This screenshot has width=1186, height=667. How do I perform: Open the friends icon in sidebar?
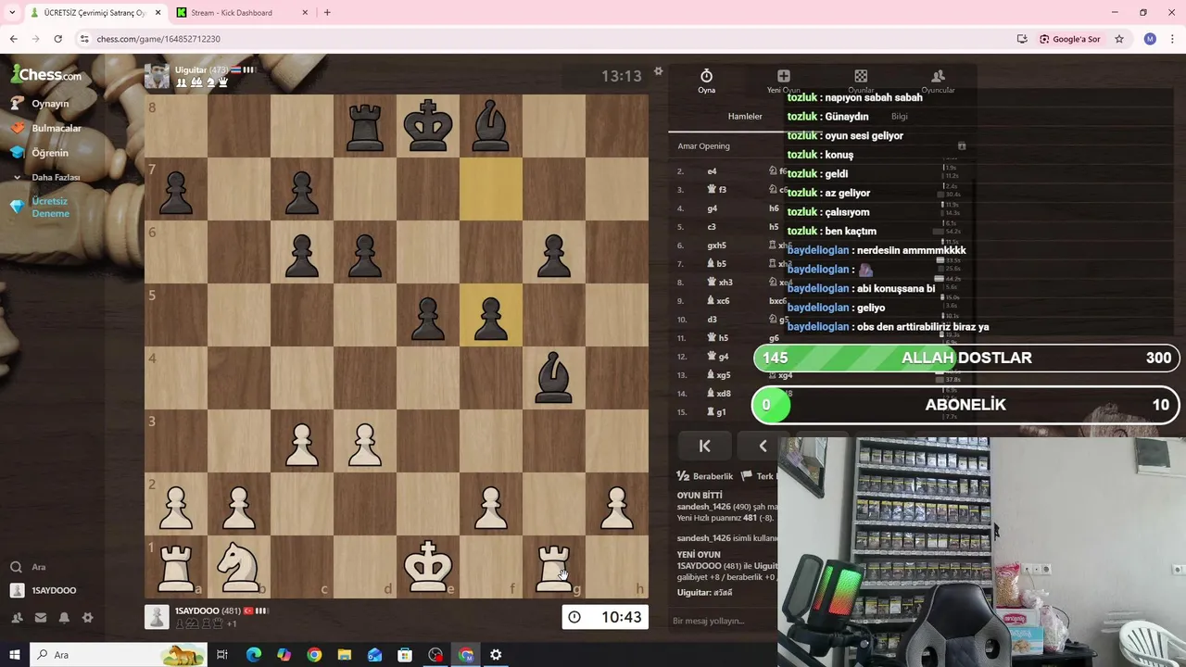coord(17,617)
